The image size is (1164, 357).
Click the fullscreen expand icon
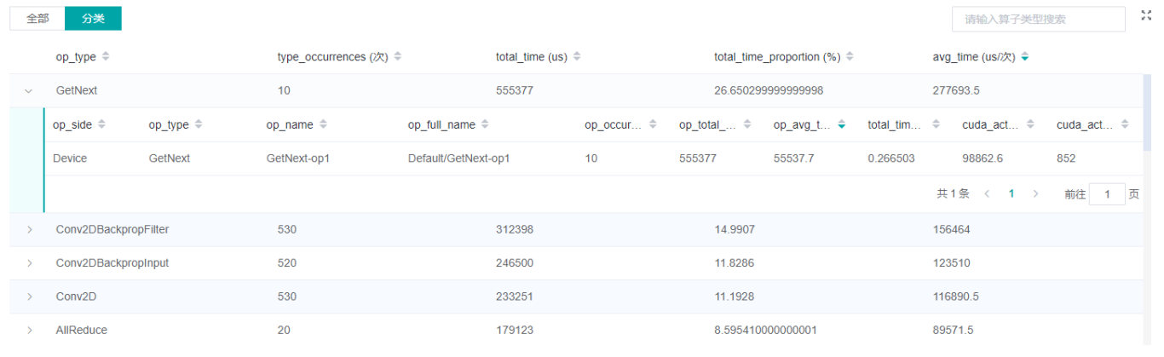point(1146,16)
